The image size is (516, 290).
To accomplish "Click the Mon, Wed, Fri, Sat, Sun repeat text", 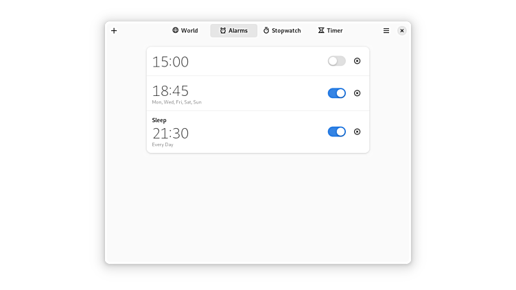I will tap(177, 102).
